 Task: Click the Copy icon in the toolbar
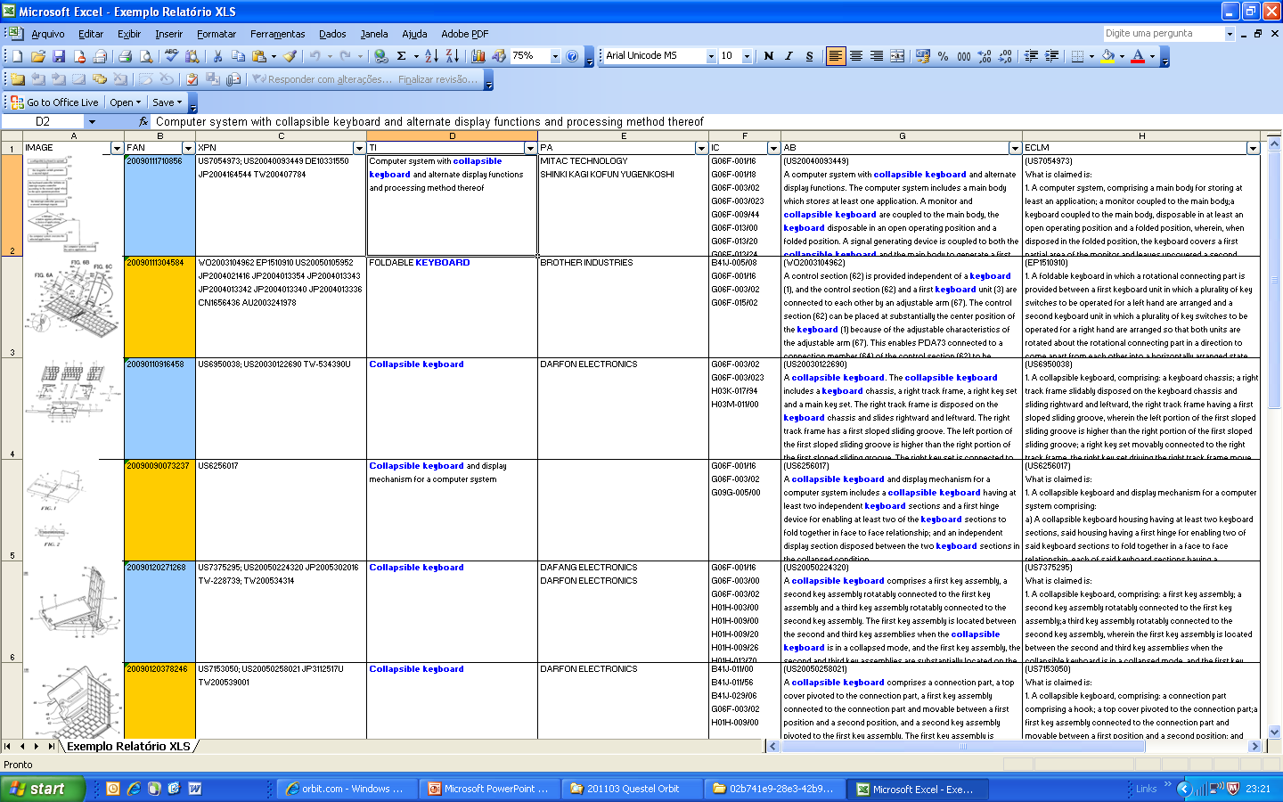point(238,55)
